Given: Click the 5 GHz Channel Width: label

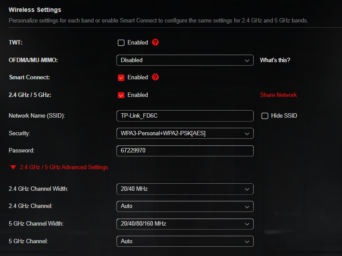Looking at the screenshot, I should coord(36,224).
